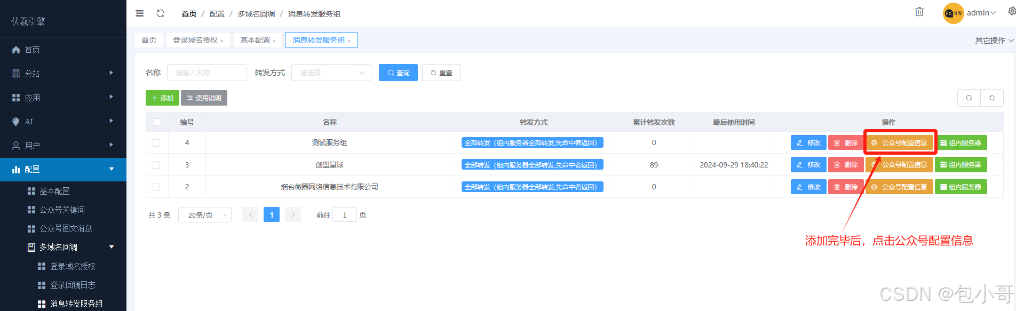Screen dimensions: 1016x311
Task: Switch to the 登录域名授权 tab
Action: tap(195, 40)
